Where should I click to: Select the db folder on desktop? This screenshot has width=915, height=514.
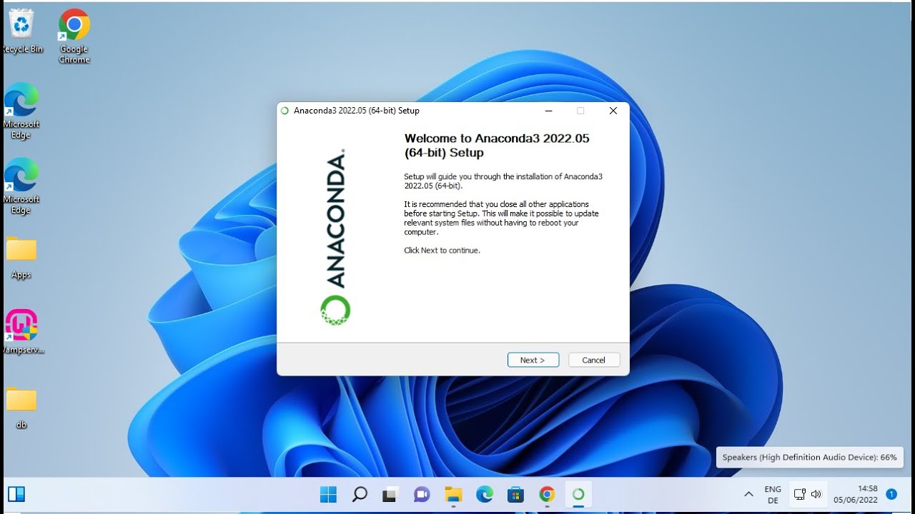tap(21, 408)
